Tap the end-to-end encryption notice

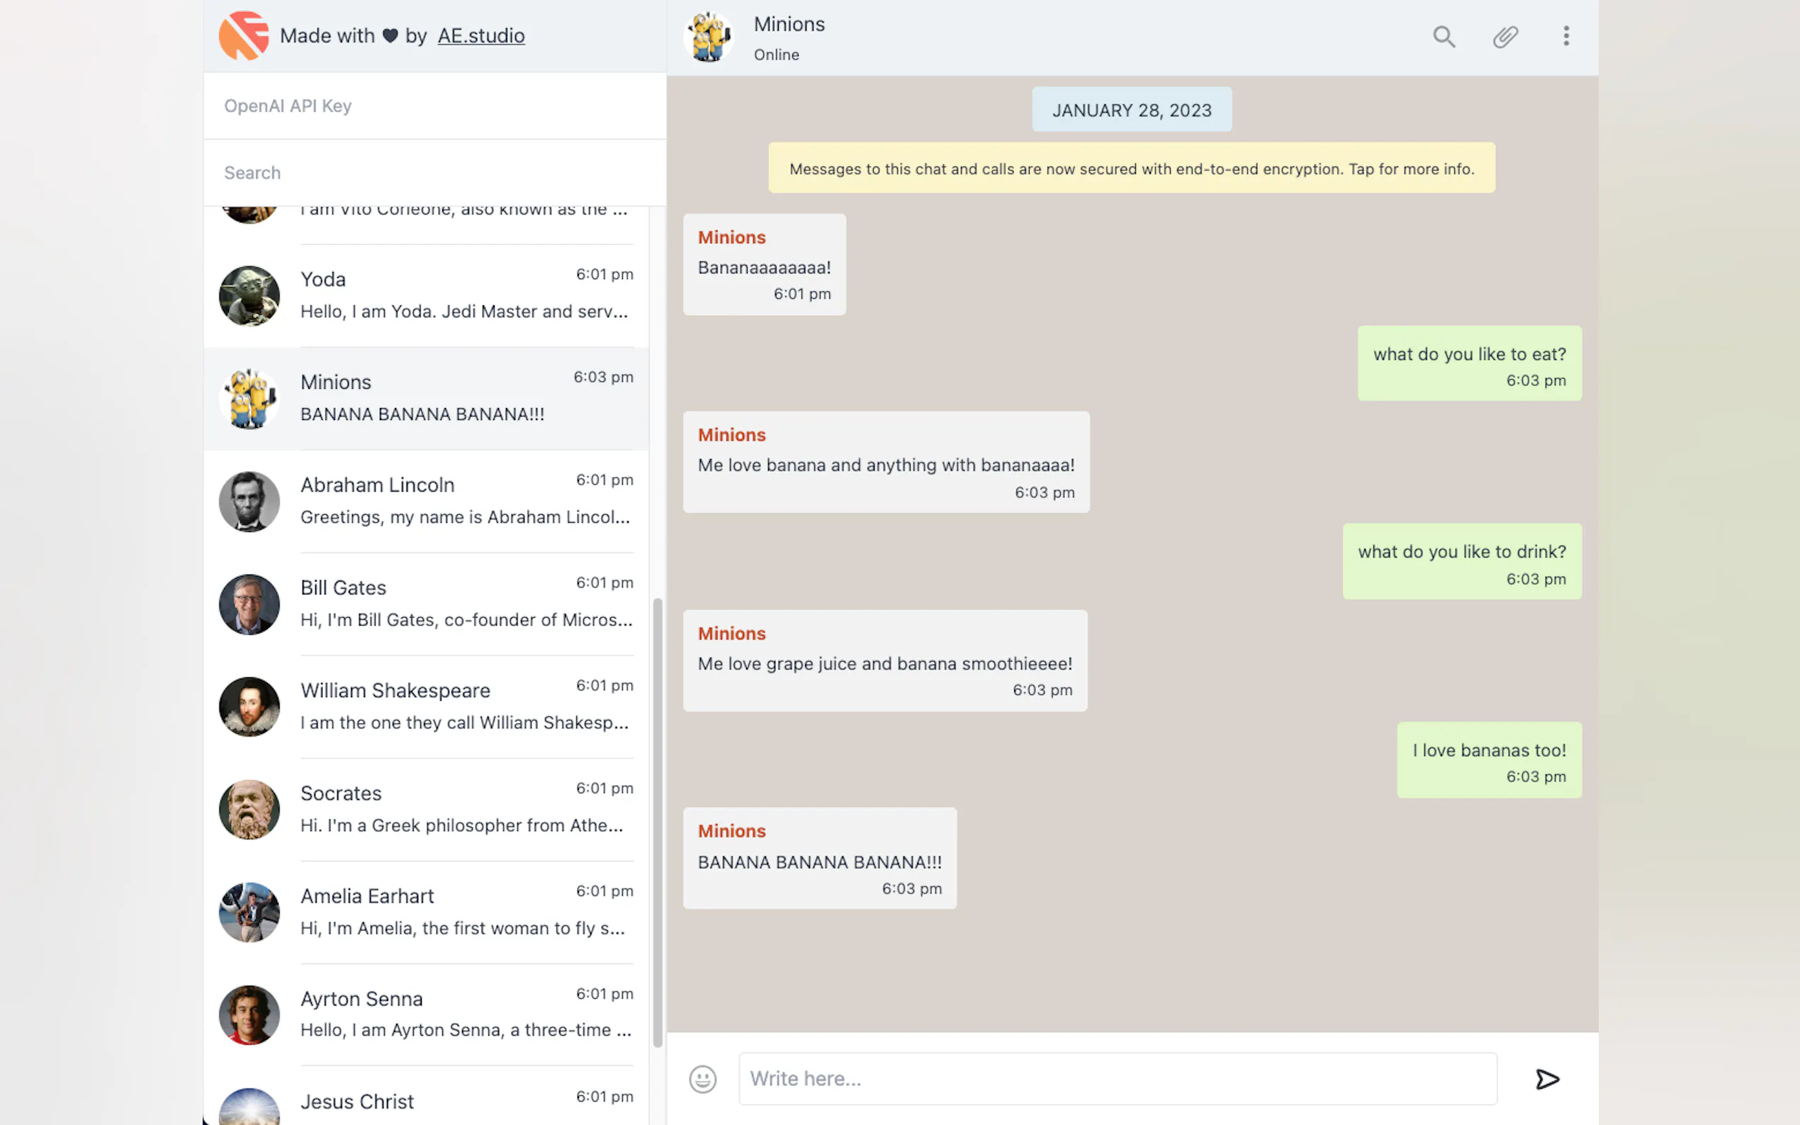[x=1131, y=168]
